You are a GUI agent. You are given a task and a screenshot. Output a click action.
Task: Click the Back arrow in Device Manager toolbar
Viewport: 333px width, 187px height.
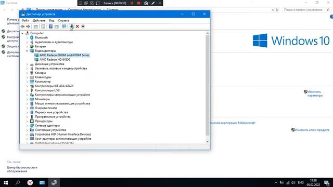pos(22,26)
